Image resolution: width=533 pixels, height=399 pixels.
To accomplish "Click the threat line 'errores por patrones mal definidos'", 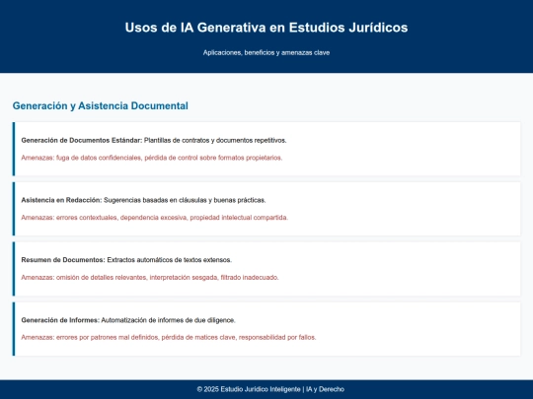I will 169,338.
